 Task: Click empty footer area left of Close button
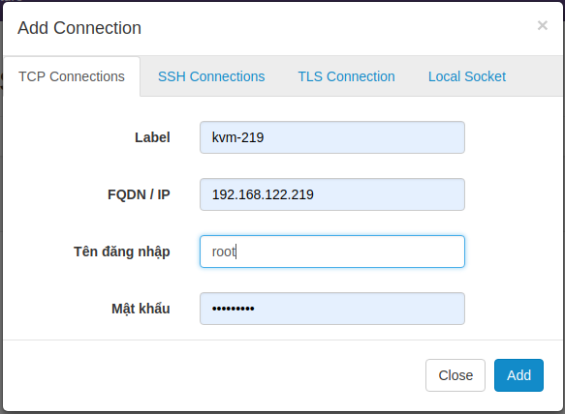pyautogui.click(x=212, y=375)
